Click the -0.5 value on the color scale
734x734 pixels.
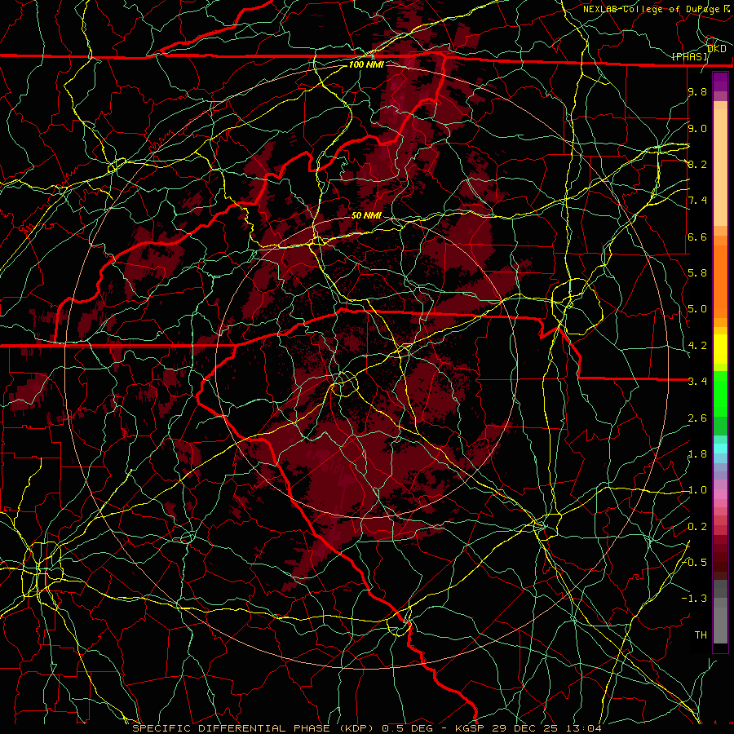(x=695, y=562)
